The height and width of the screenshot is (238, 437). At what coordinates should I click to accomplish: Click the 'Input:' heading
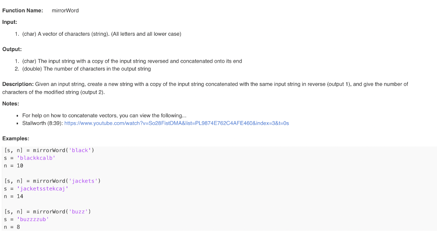pyautogui.click(x=10, y=22)
